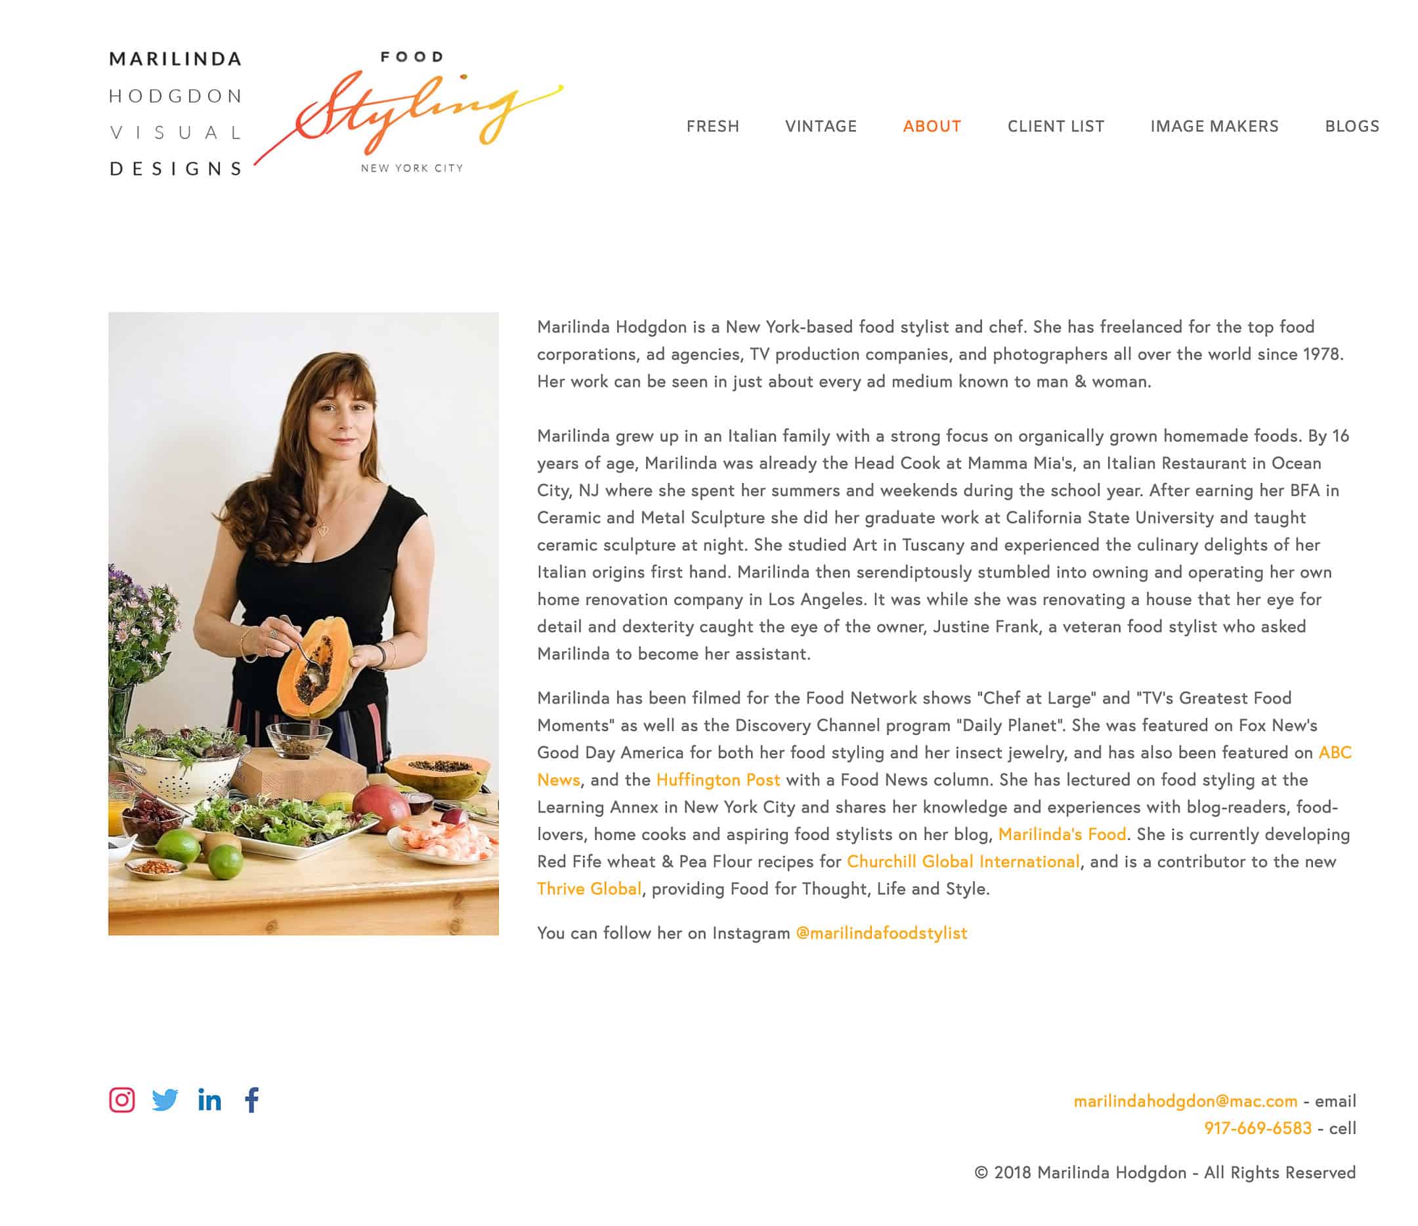Open the Facebook icon in footer
The image size is (1418, 1226).
[x=252, y=1100]
